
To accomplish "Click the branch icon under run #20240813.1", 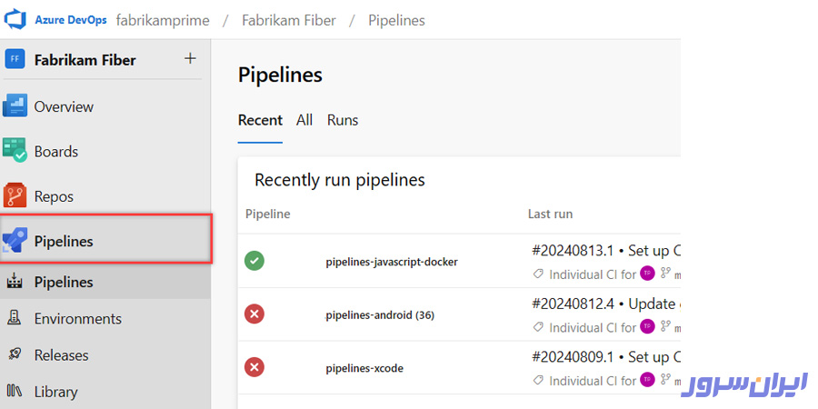I will pyautogui.click(x=664, y=273).
